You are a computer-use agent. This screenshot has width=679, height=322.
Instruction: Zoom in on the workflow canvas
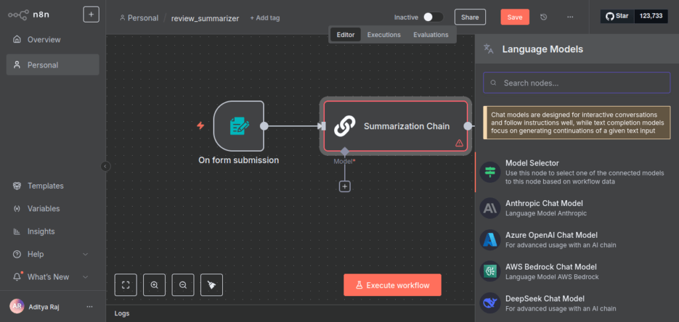pyautogui.click(x=154, y=285)
